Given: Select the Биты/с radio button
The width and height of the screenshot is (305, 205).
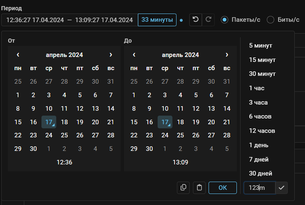Looking at the screenshot, I should click(271, 20).
